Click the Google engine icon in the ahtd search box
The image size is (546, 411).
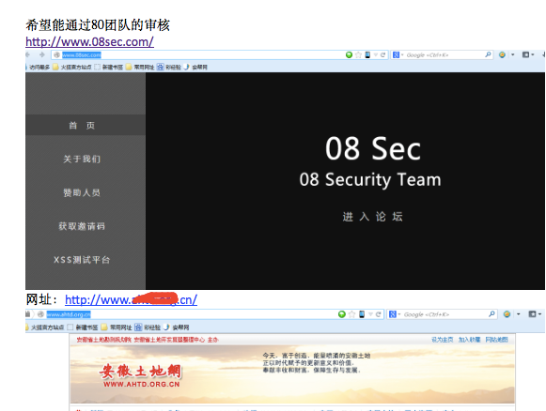[x=393, y=314]
